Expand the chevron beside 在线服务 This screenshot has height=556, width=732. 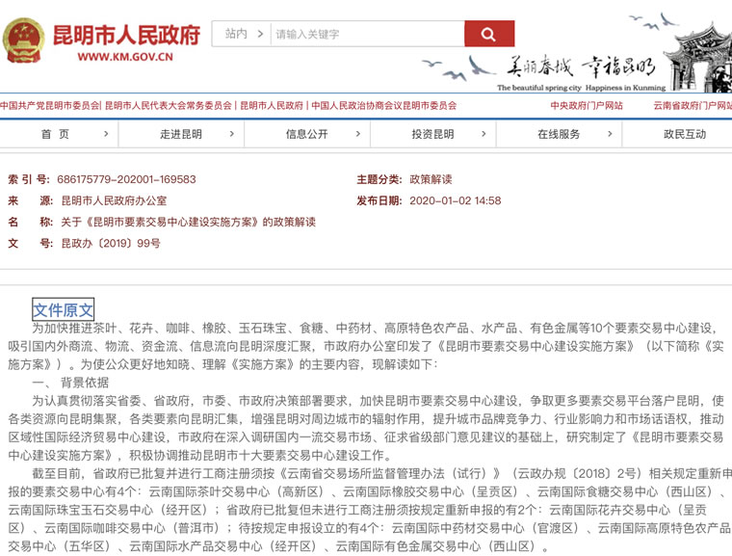610,134
